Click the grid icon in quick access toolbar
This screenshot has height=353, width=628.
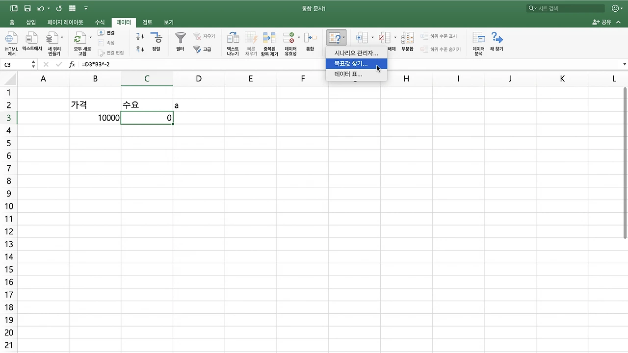click(73, 8)
